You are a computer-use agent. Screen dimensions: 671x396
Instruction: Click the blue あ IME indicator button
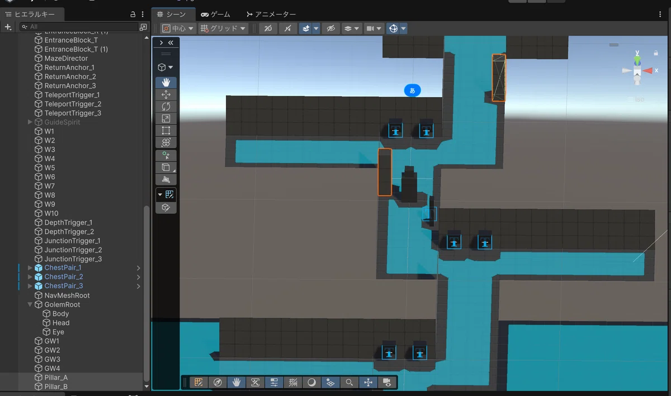[412, 90]
